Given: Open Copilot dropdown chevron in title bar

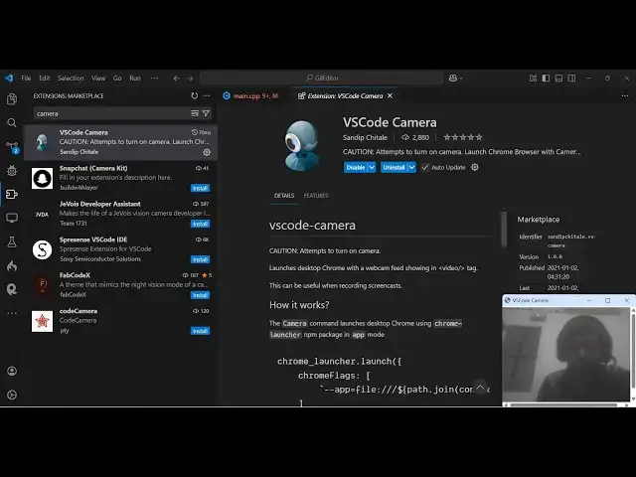Looking at the screenshot, I should point(461,79).
